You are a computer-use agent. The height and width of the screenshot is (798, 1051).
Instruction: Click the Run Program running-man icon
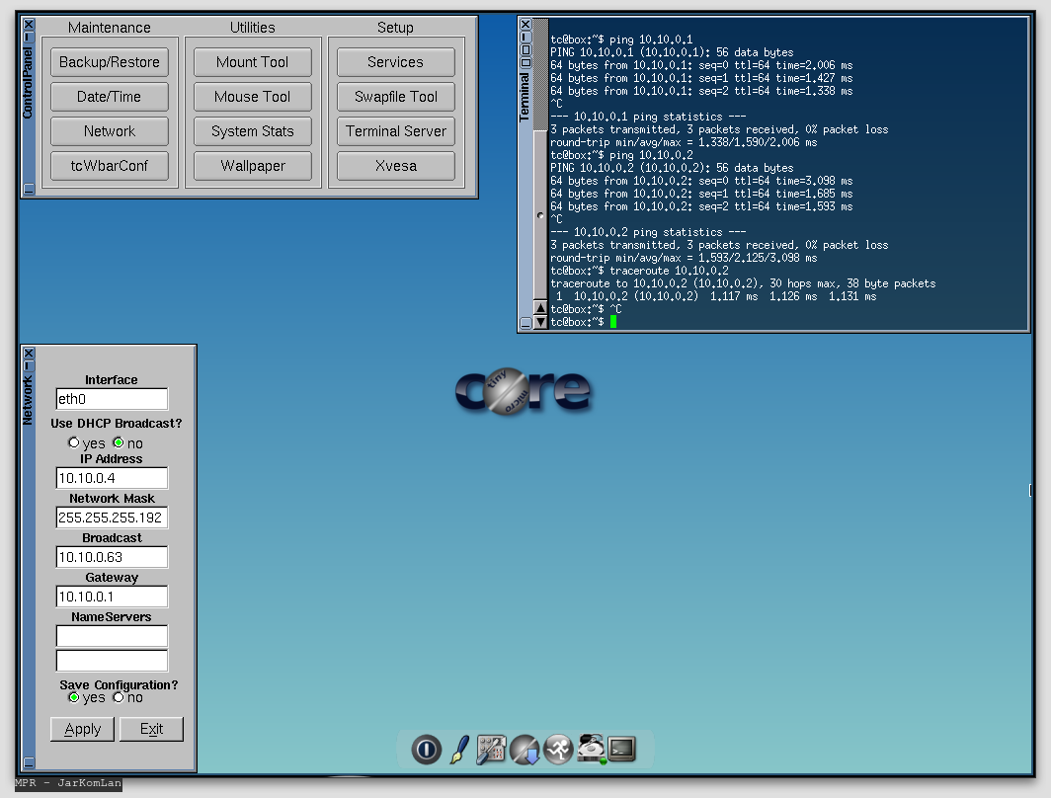pyautogui.click(x=557, y=750)
